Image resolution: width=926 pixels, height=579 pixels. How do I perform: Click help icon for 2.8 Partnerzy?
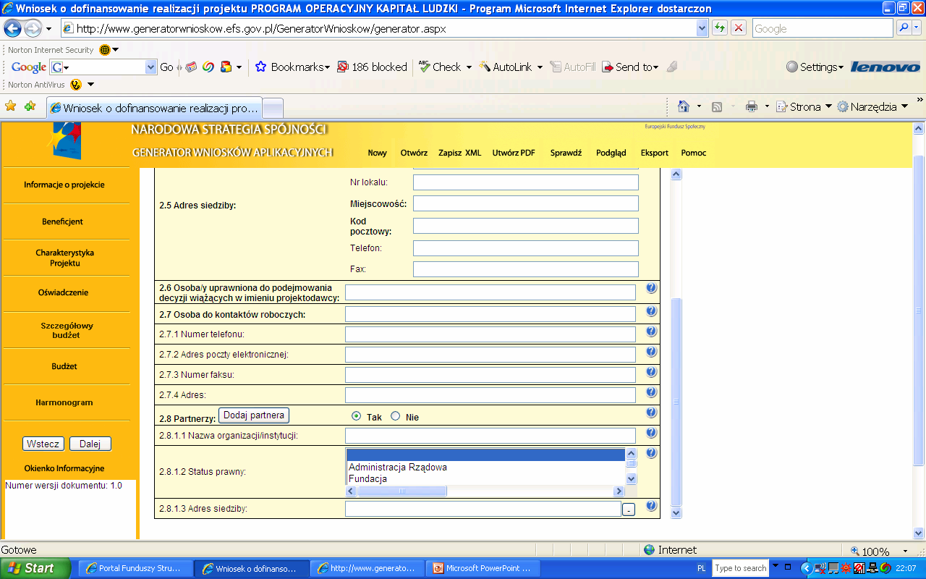click(651, 413)
